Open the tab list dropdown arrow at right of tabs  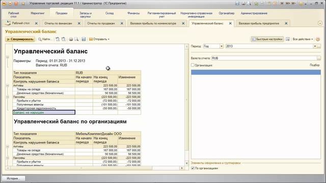tap(320, 23)
